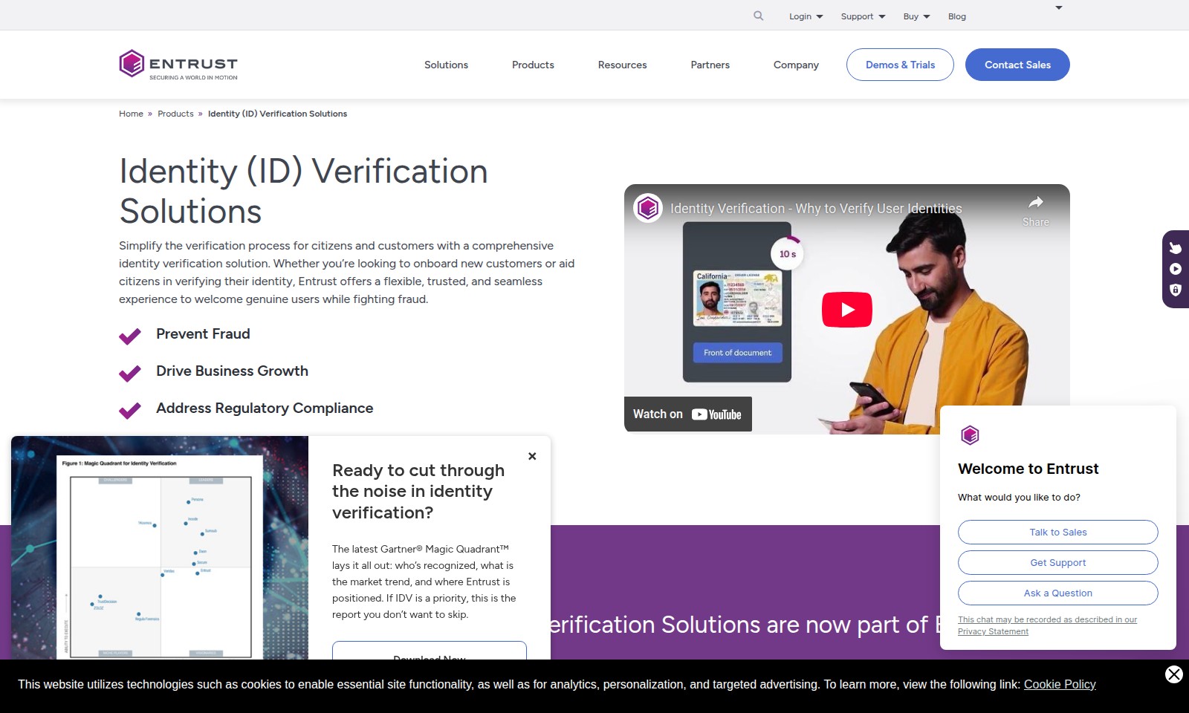Click Address Regulatory Compliance item
1189x713 pixels.
pos(246,408)
